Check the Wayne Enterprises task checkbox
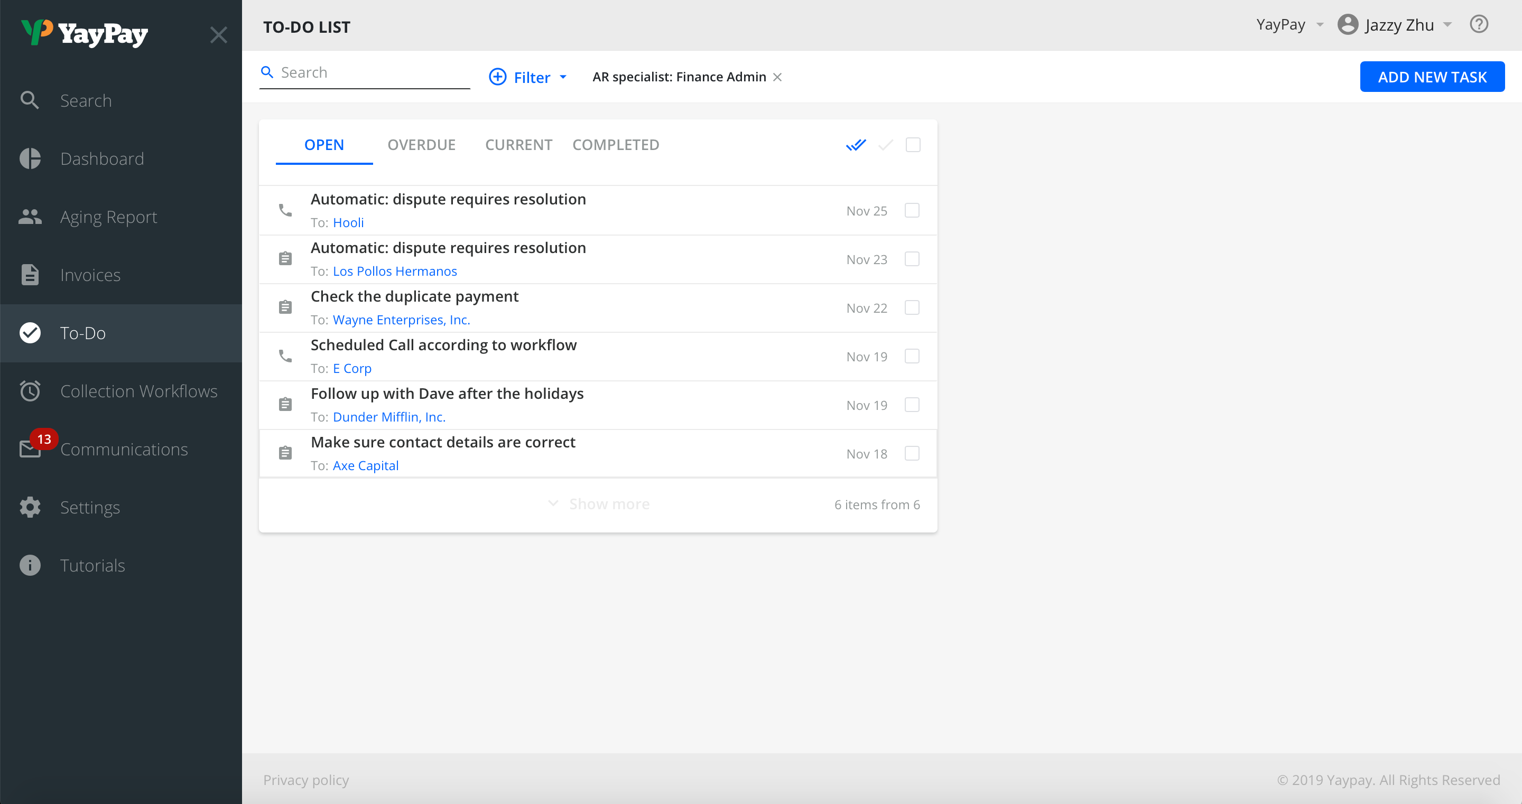The width and height of the screenshot is (1522, 804). point(912,307)
